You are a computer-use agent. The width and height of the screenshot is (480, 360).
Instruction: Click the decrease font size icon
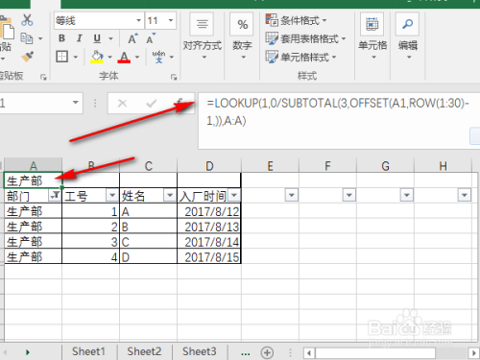tap(151, 38)
